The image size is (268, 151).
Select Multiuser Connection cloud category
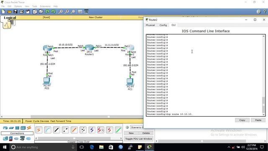pyautogui.click(x=28, y=138)
